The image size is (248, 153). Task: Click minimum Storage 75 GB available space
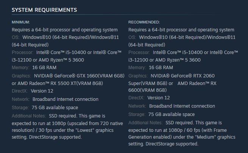pos(55,108)
